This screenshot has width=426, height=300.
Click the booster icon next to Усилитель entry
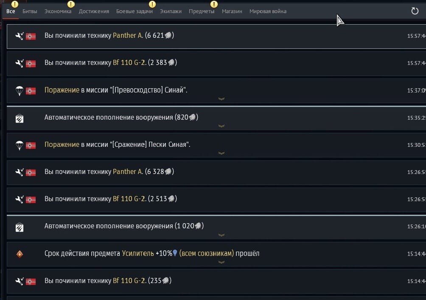(x=20, y=254)
